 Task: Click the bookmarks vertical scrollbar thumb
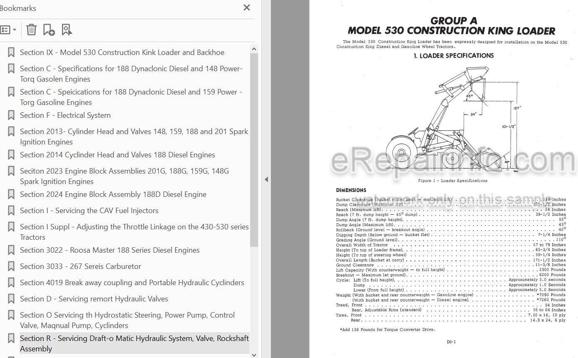(x=254, y=150)
